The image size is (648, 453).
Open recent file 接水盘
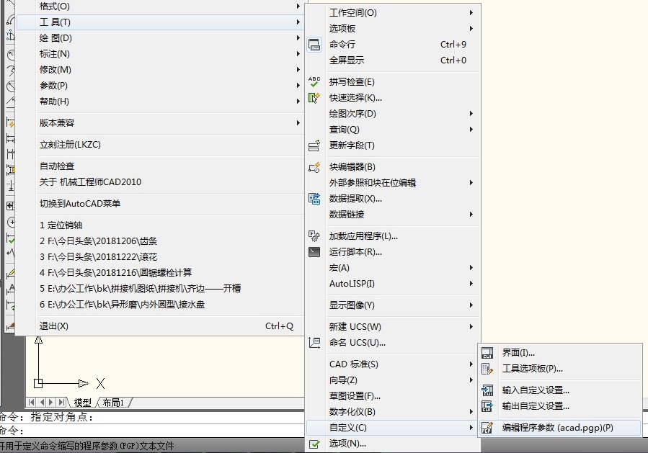point(159,305)
